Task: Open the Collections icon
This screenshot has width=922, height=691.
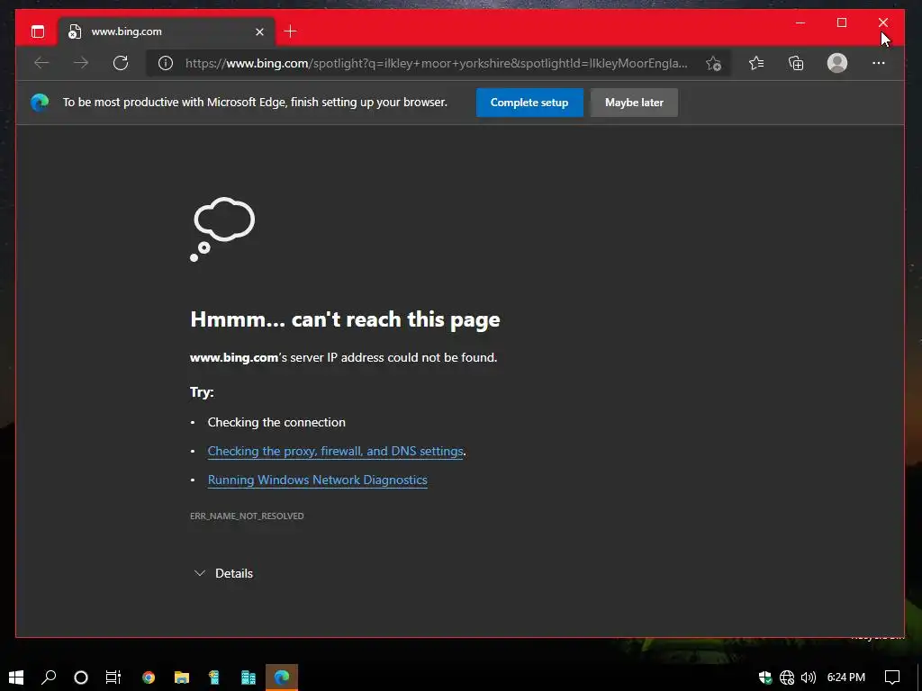Action: click(796, 63)
